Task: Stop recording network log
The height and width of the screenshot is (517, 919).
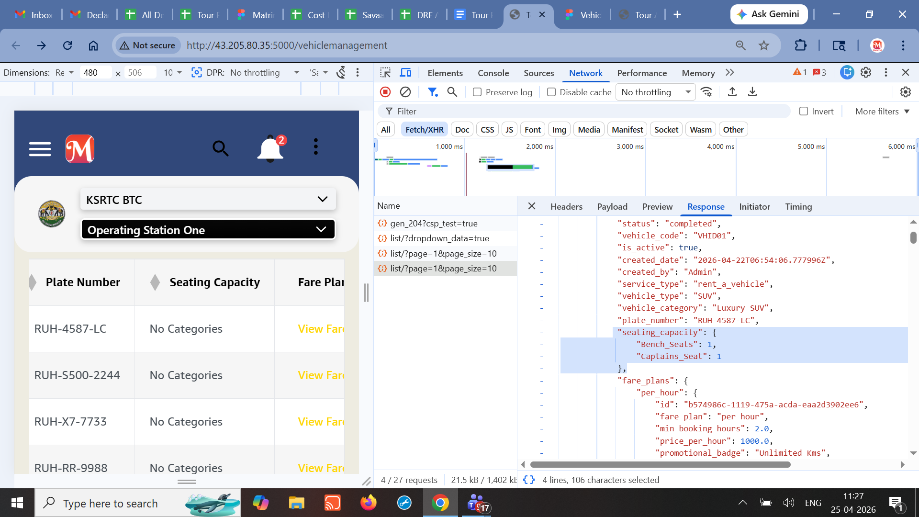Action: tap(385, 92)
